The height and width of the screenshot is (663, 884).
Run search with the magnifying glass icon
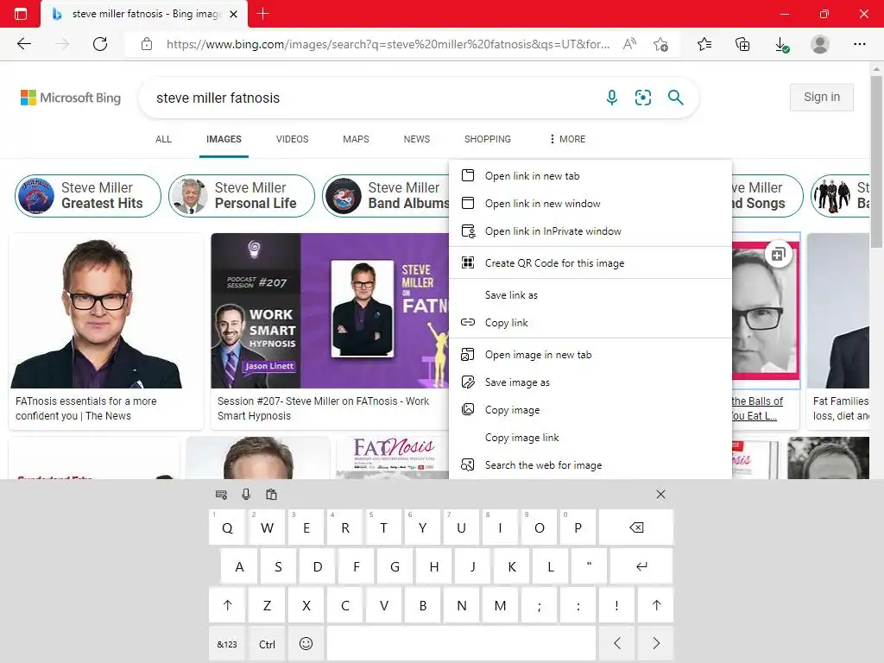675,98
